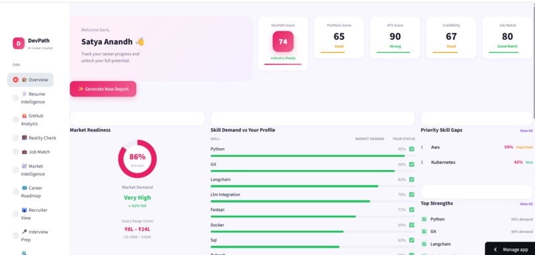Select the Career Roadmap radio button
This screenshot has height=255, width=535.
pos(15,192)
